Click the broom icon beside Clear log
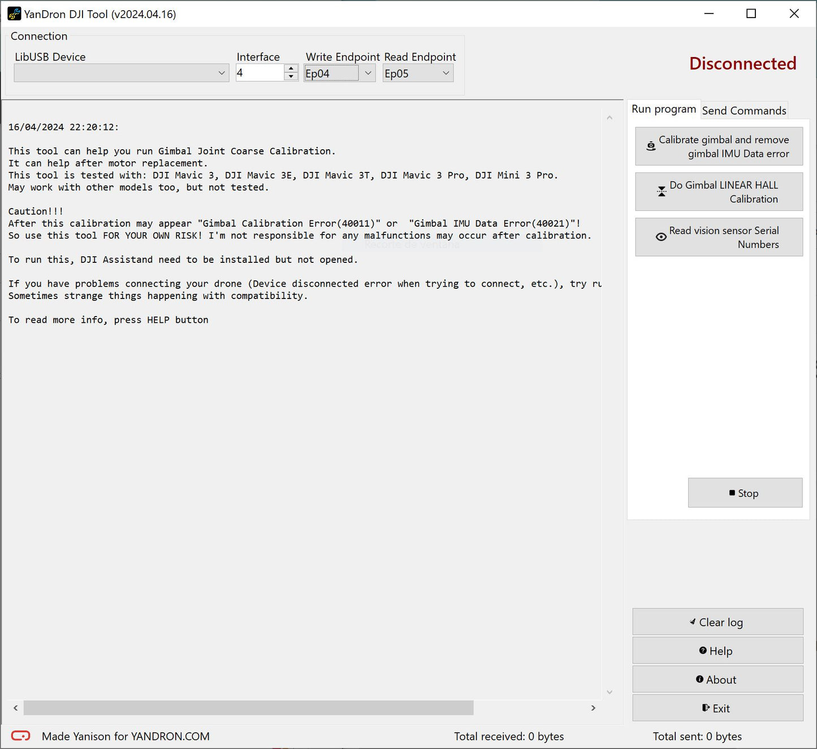This screenshot has width=817, height=749. (x=693, y=622)
